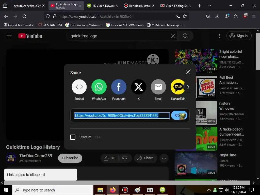Image resolution: width=260 pixels, height=195 pixels.
Task: Open TheDinoGame289 channel avatar
Action: click(x=11, y=158)
